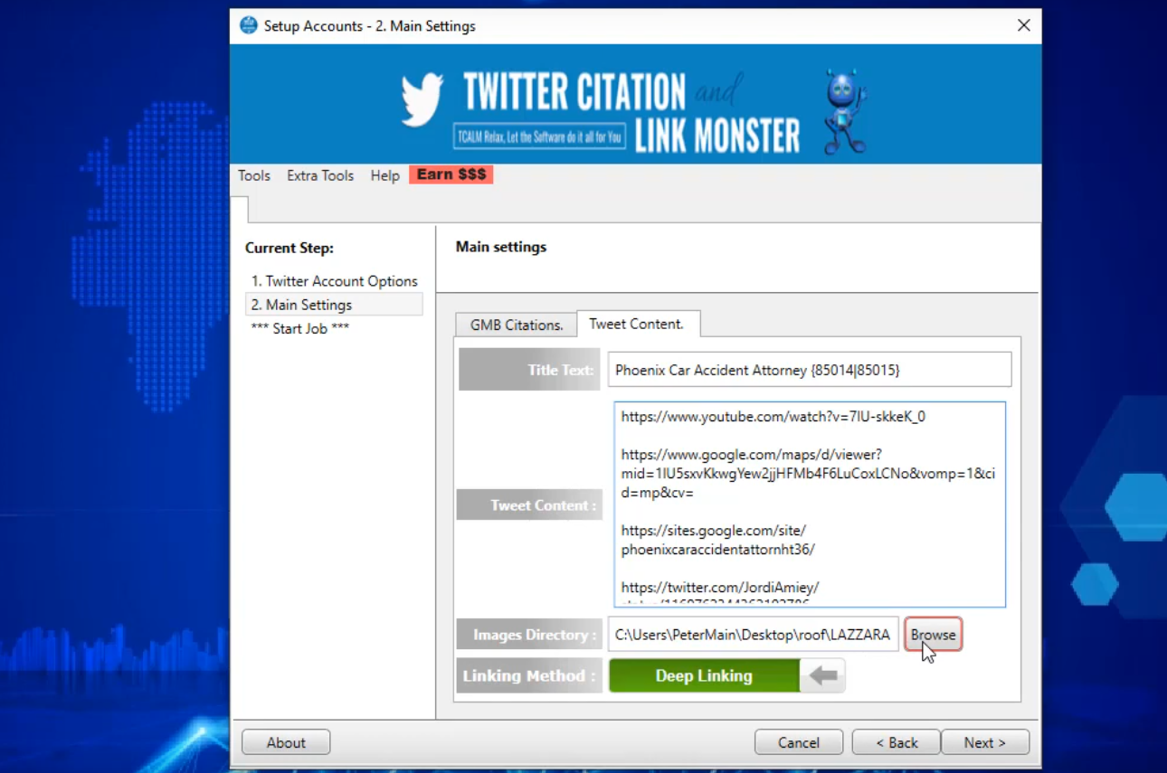
Task: Open the Help menu
Action: (x=384, y=175)
